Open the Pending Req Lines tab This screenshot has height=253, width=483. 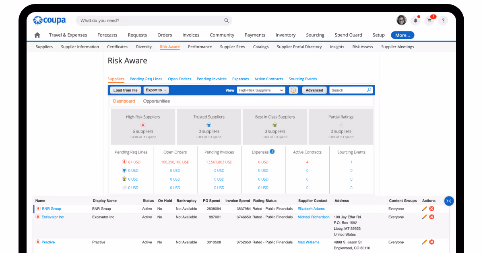(x=146, y=79)
